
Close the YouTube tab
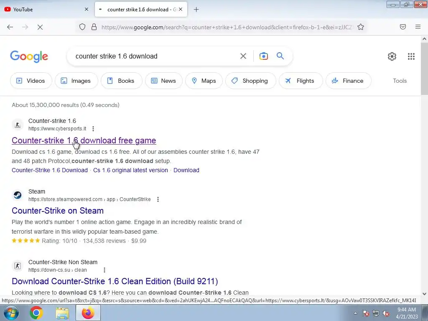click(87, 9)
